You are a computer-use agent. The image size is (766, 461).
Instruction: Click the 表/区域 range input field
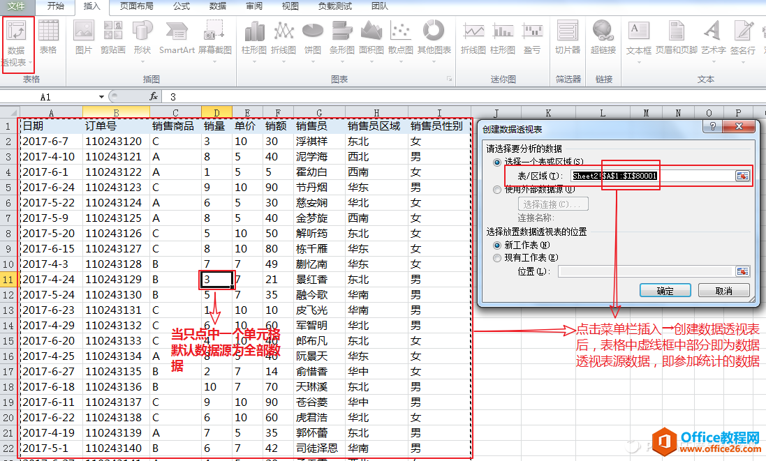(x=652, y=176)
